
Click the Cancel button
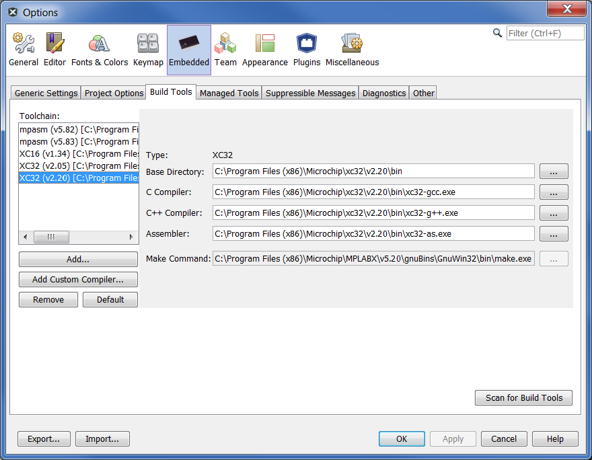coord(504,439)
